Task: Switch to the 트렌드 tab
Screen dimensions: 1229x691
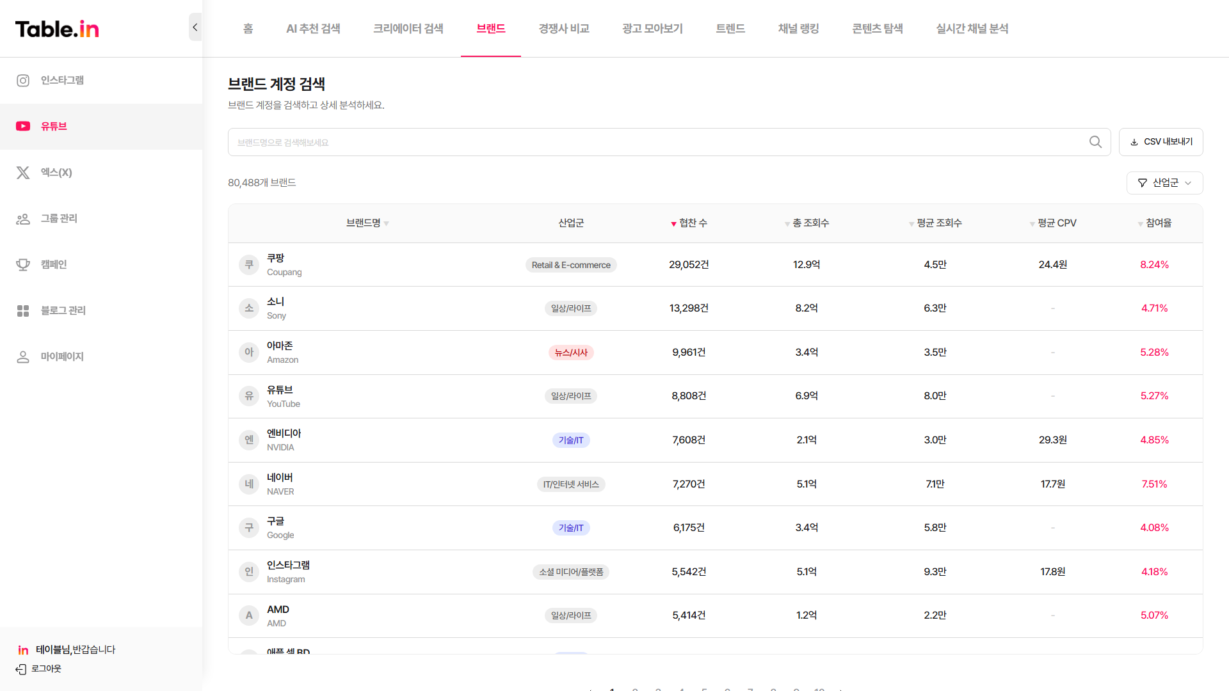Action: 730,29
